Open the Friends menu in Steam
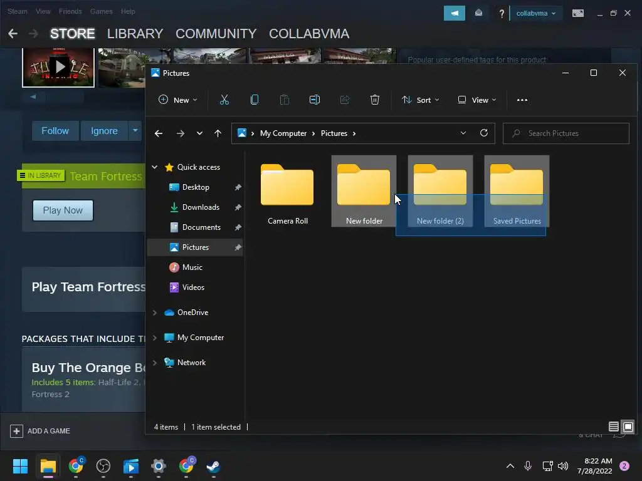 coord(70,11)
